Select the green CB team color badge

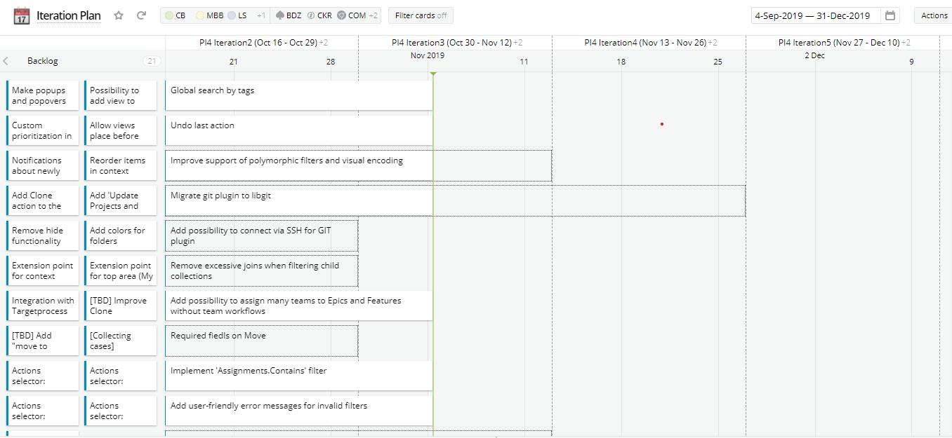(171, 15)
